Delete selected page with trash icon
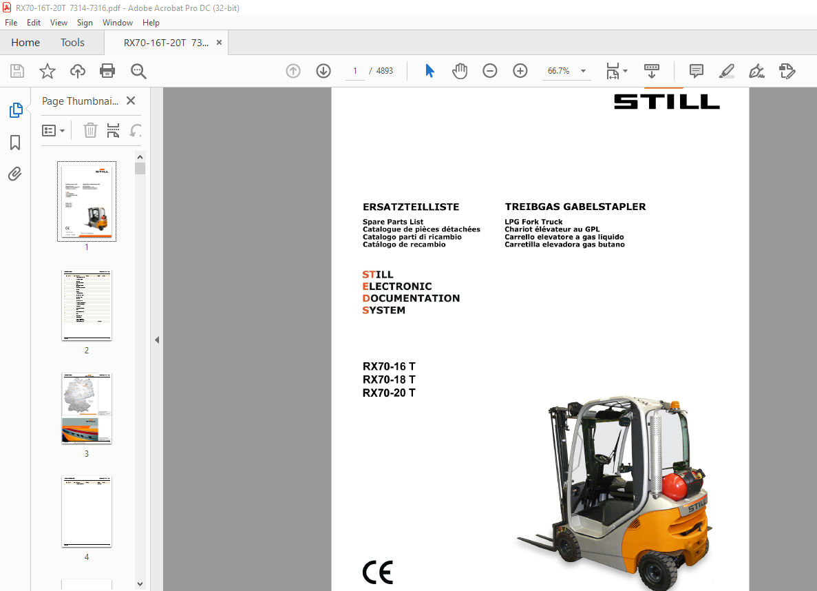The image size is (817, 591). 90,130
